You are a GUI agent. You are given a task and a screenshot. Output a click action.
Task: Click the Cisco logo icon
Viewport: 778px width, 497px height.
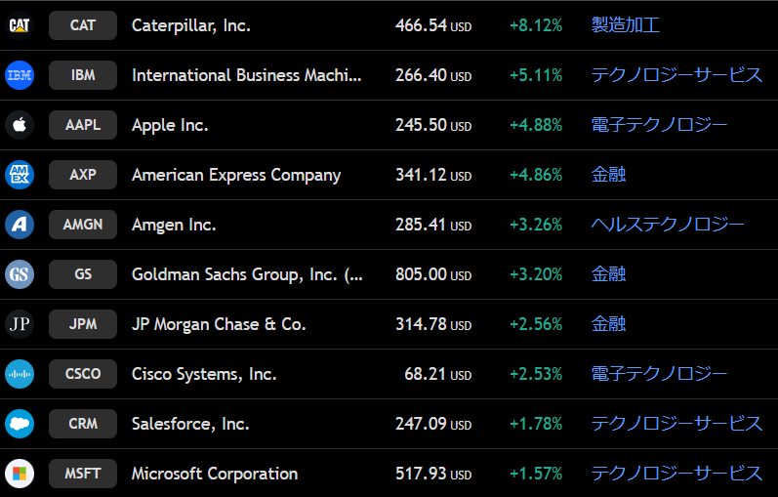(20, 374)
